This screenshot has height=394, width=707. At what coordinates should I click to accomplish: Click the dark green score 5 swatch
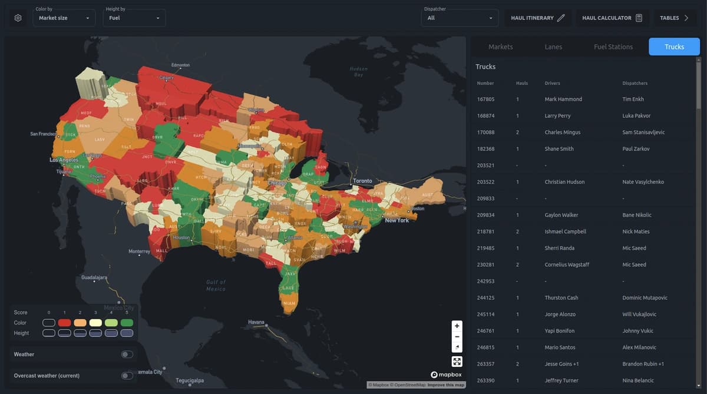127,323
